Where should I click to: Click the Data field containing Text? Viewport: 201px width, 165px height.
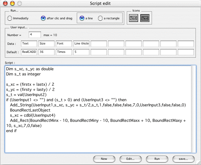pyautogui.click(x=29, y=44)
